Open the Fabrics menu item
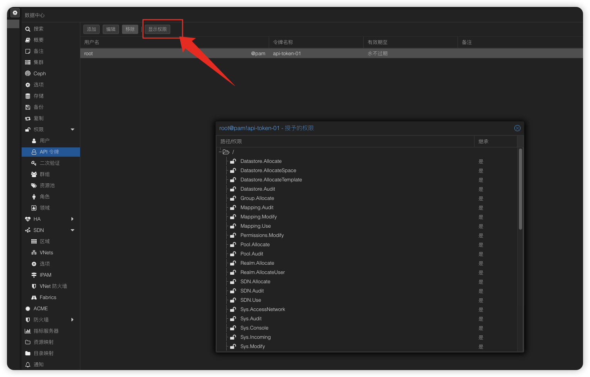This screenshot has height=377, width=590. click(x=48, y=298)
